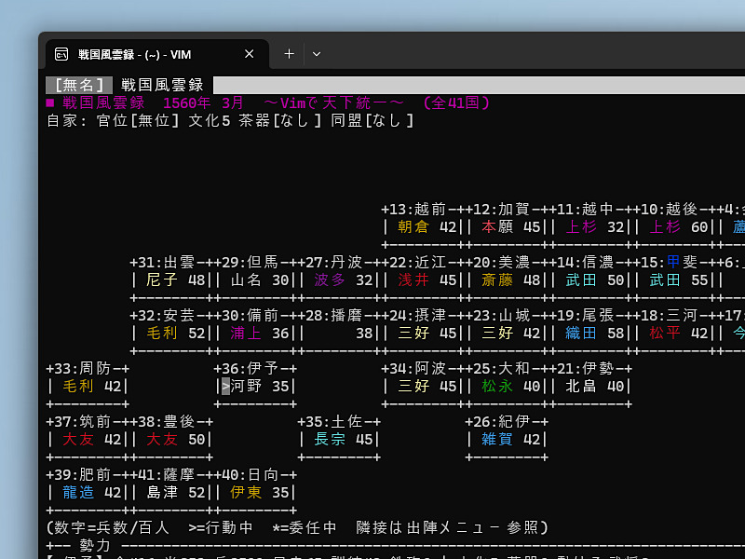The width and height of the screenshot is (745, 559).
Task: Click the 大友 50 cell in 豊後
Action: click(176, 440)
